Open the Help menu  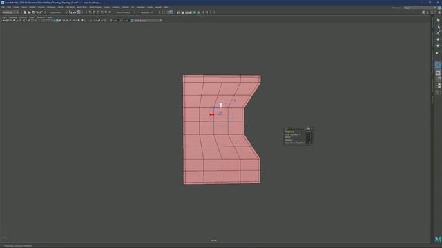[166, 7]
